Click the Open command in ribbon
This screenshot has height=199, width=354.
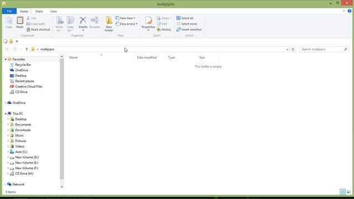(164, 18)
